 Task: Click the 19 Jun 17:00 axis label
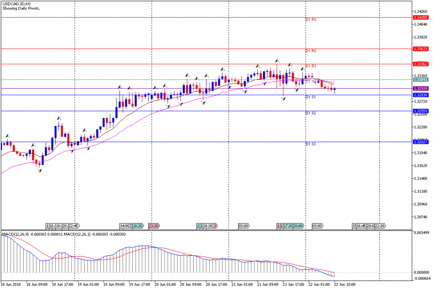click(x=140, y=285)
